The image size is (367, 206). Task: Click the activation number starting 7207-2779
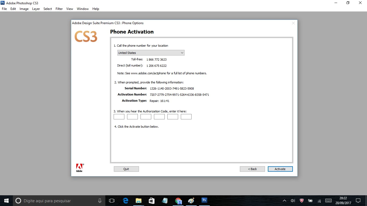179,95
